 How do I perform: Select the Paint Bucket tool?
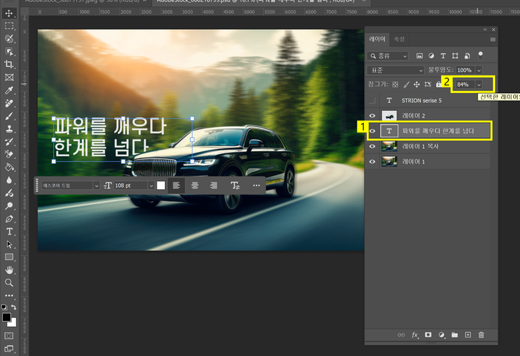pyautogui.click(x=9, y=167)
